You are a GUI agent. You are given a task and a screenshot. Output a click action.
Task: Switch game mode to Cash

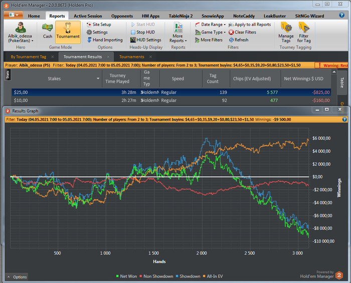(x=48, y=31)
